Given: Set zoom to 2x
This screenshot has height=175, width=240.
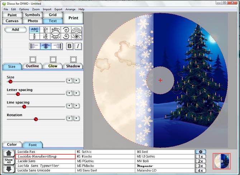Looking at the screenshot, I should pyautogui.click(x=201, y=161).
